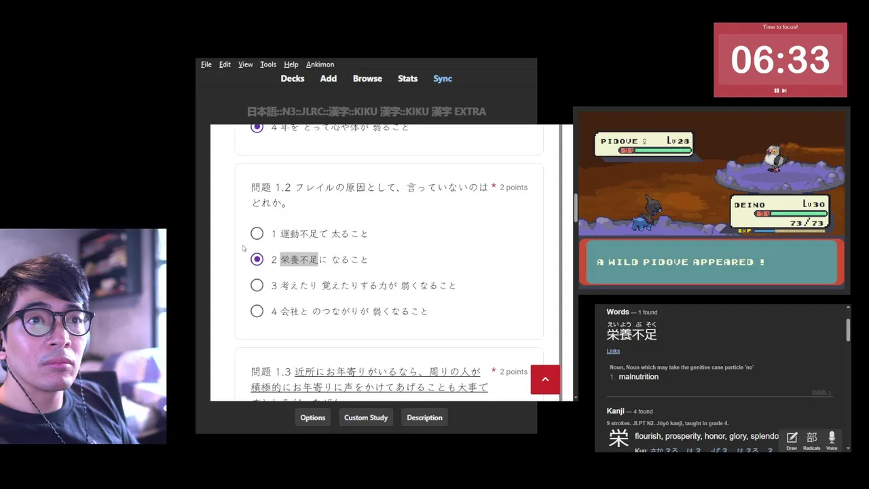Click 'Time to focus!' label

(780, 27)
